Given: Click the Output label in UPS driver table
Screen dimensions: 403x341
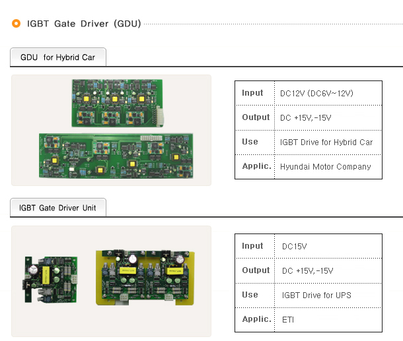Looking at the screenshot, I should coord(256,270).
